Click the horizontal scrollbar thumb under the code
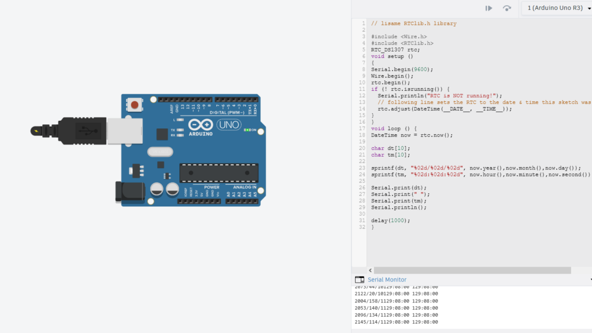592x333 pixels. point(472,271)
